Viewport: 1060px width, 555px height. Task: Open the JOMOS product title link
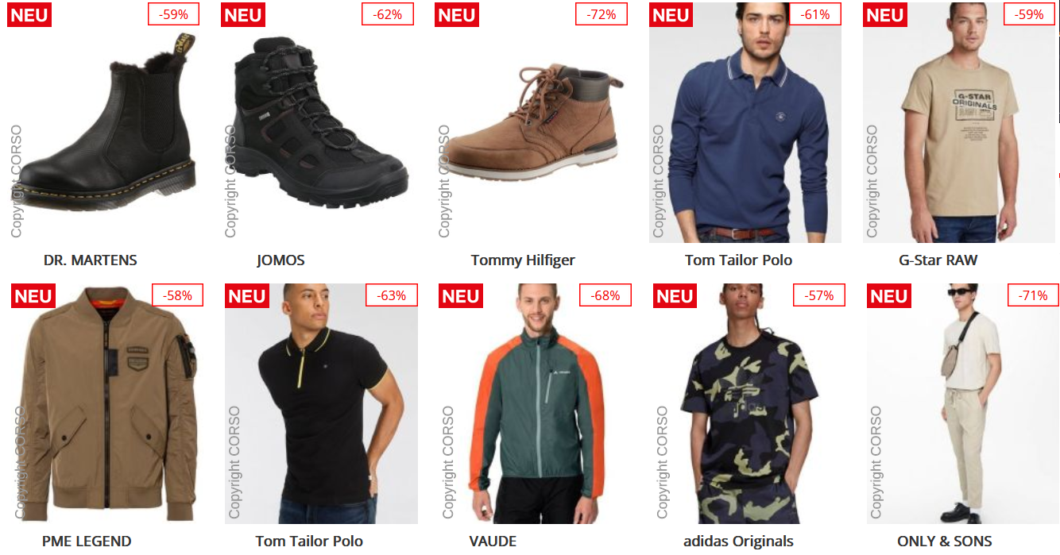pyautogui.click(x=280, y=260)
